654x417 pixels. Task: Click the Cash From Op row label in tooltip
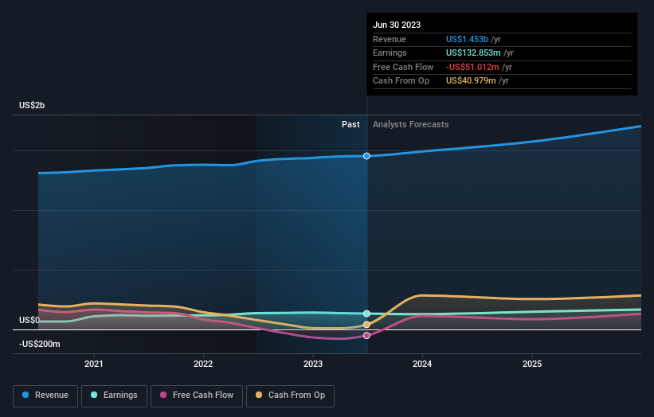[401, 81]
